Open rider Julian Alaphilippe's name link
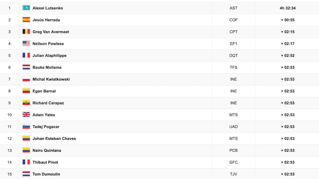The width and height of the screenshot is (319, 179). 49,55
